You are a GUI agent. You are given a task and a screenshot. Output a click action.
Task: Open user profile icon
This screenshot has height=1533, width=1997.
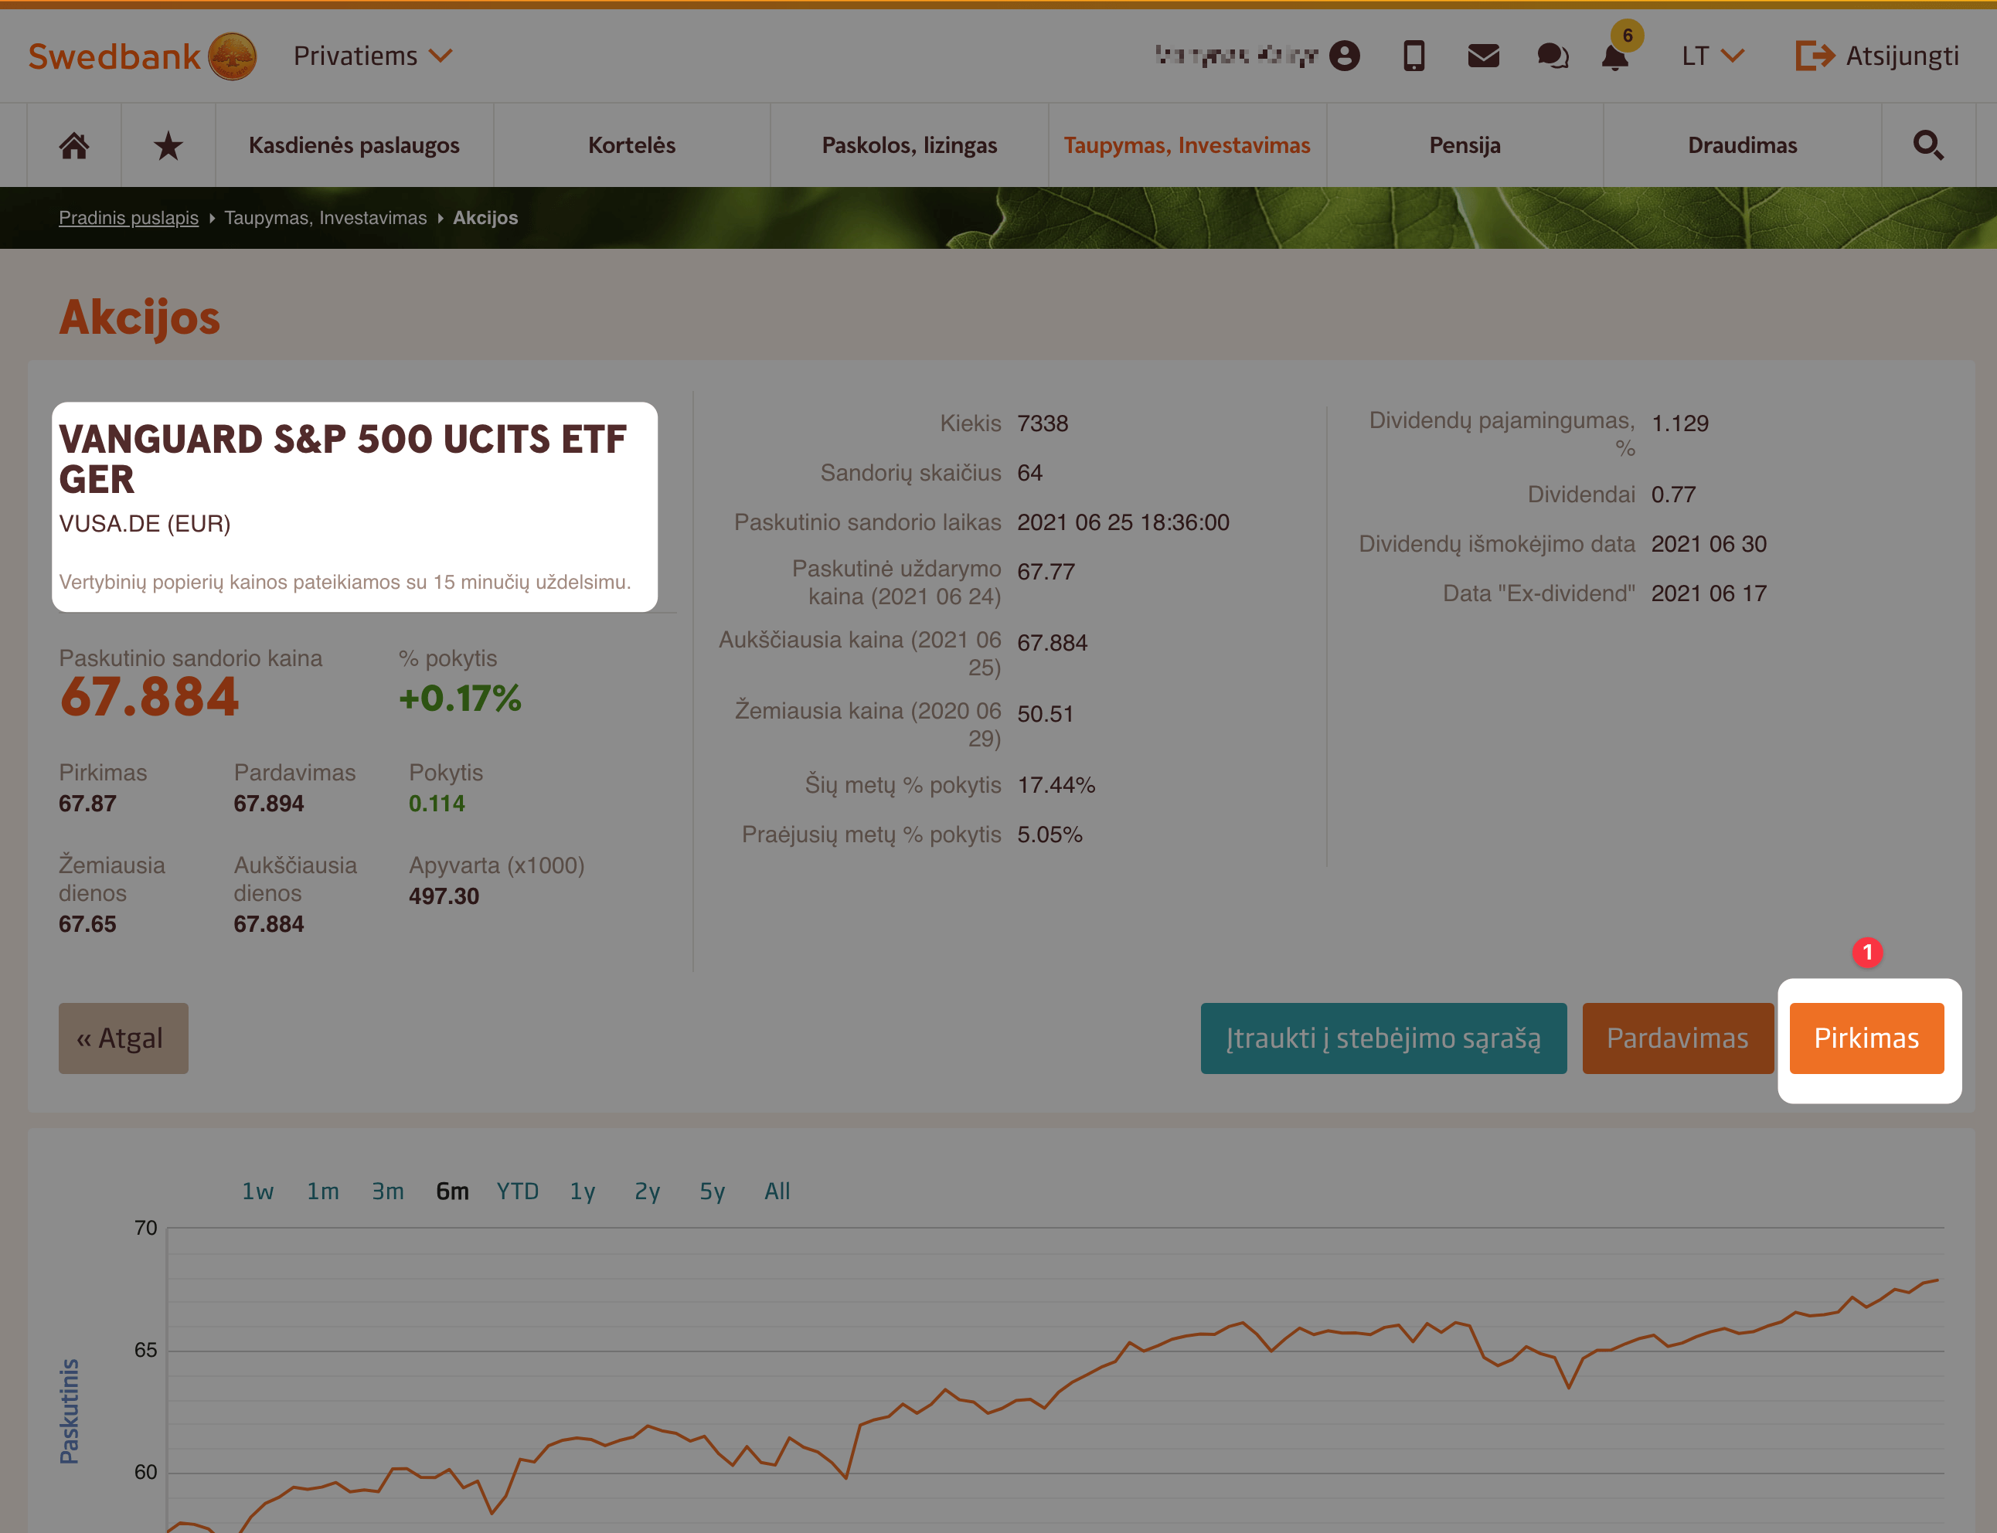point(1343,56)
